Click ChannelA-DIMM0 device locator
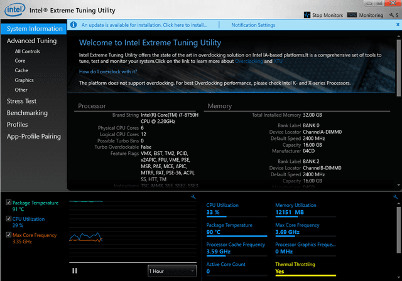The width and height of the screenshot is (402, 281). point(322,132)
